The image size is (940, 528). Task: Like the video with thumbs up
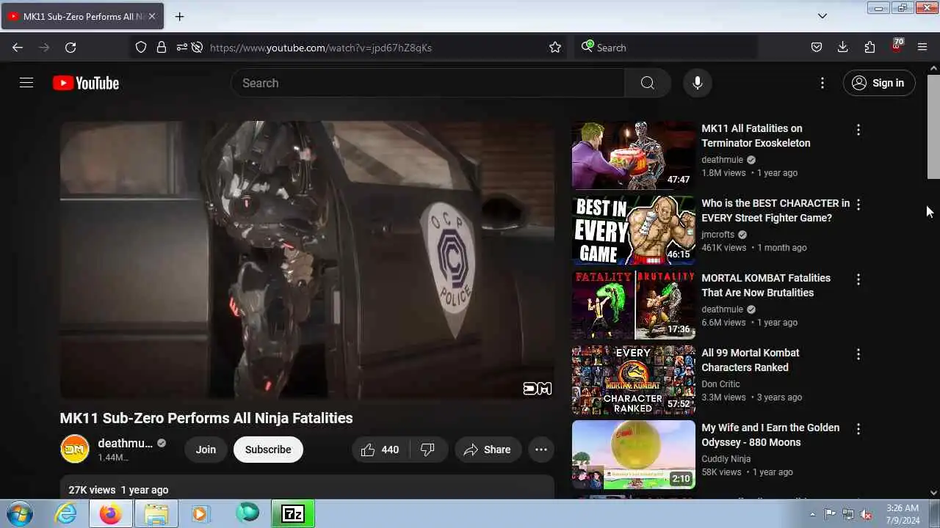point(380,450)
